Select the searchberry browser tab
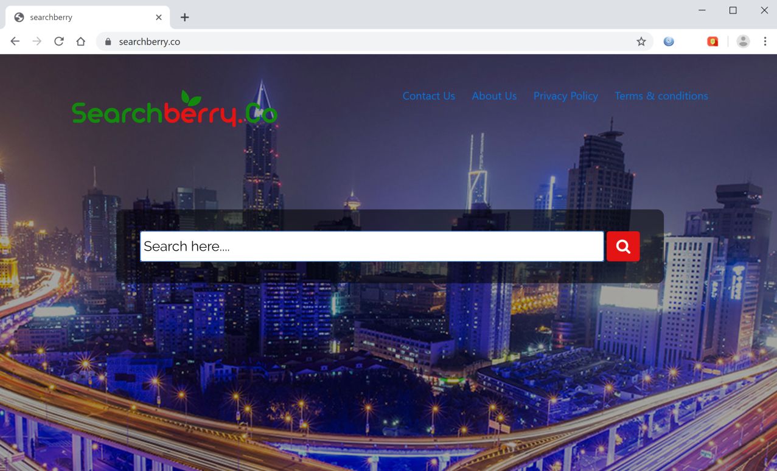 coord(88,17)
